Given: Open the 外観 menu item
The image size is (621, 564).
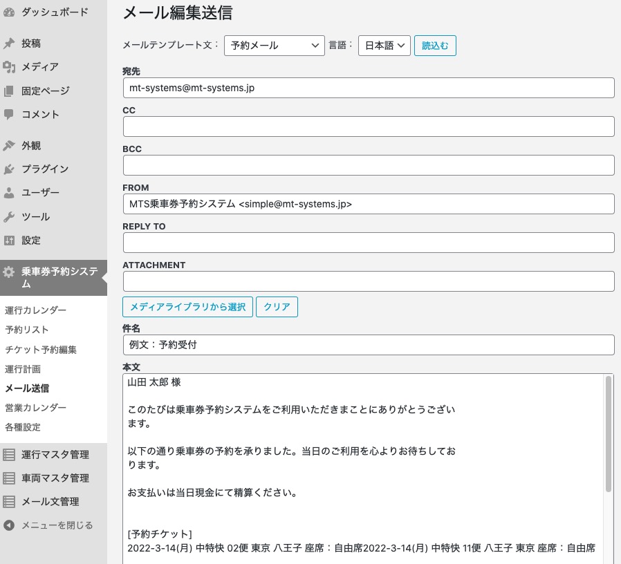Looking at the screenshot, I should pyautogui.click(x=53, y=146).
